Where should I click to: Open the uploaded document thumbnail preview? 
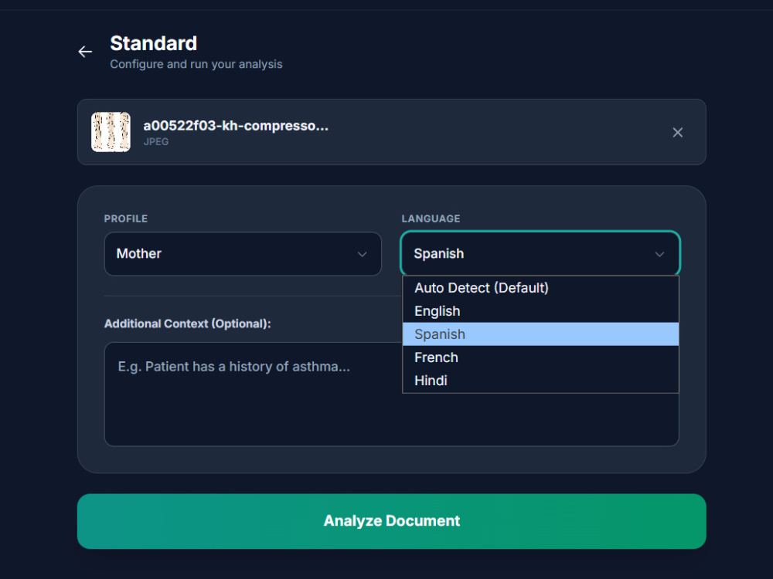point(111,132)
